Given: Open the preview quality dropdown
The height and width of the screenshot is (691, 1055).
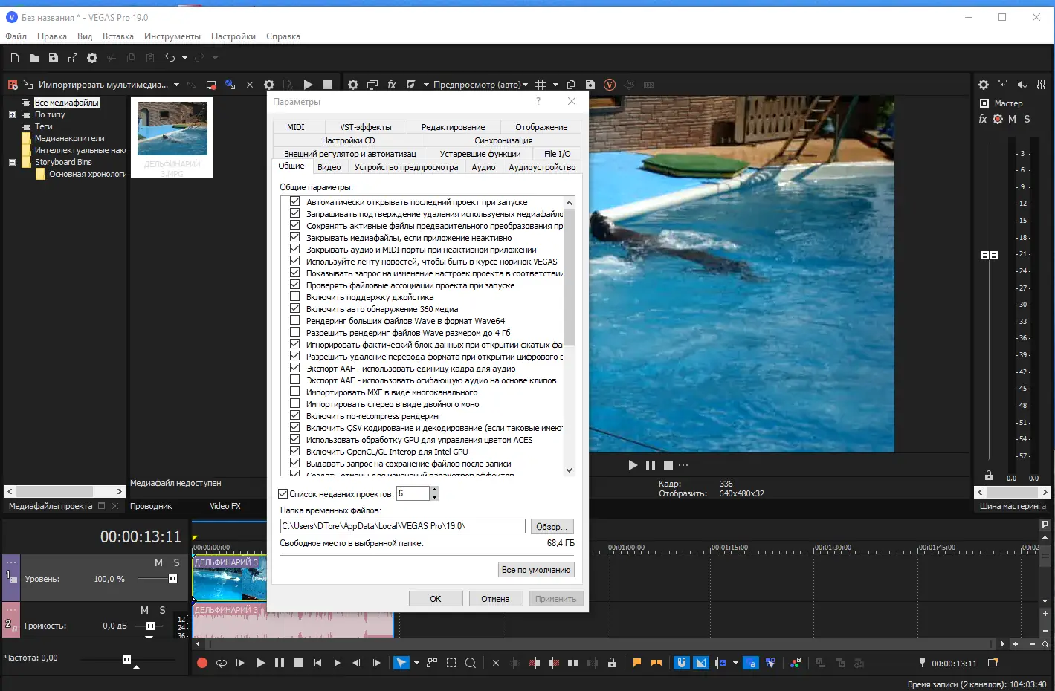Looking at the screenshot, I should 480,85.
